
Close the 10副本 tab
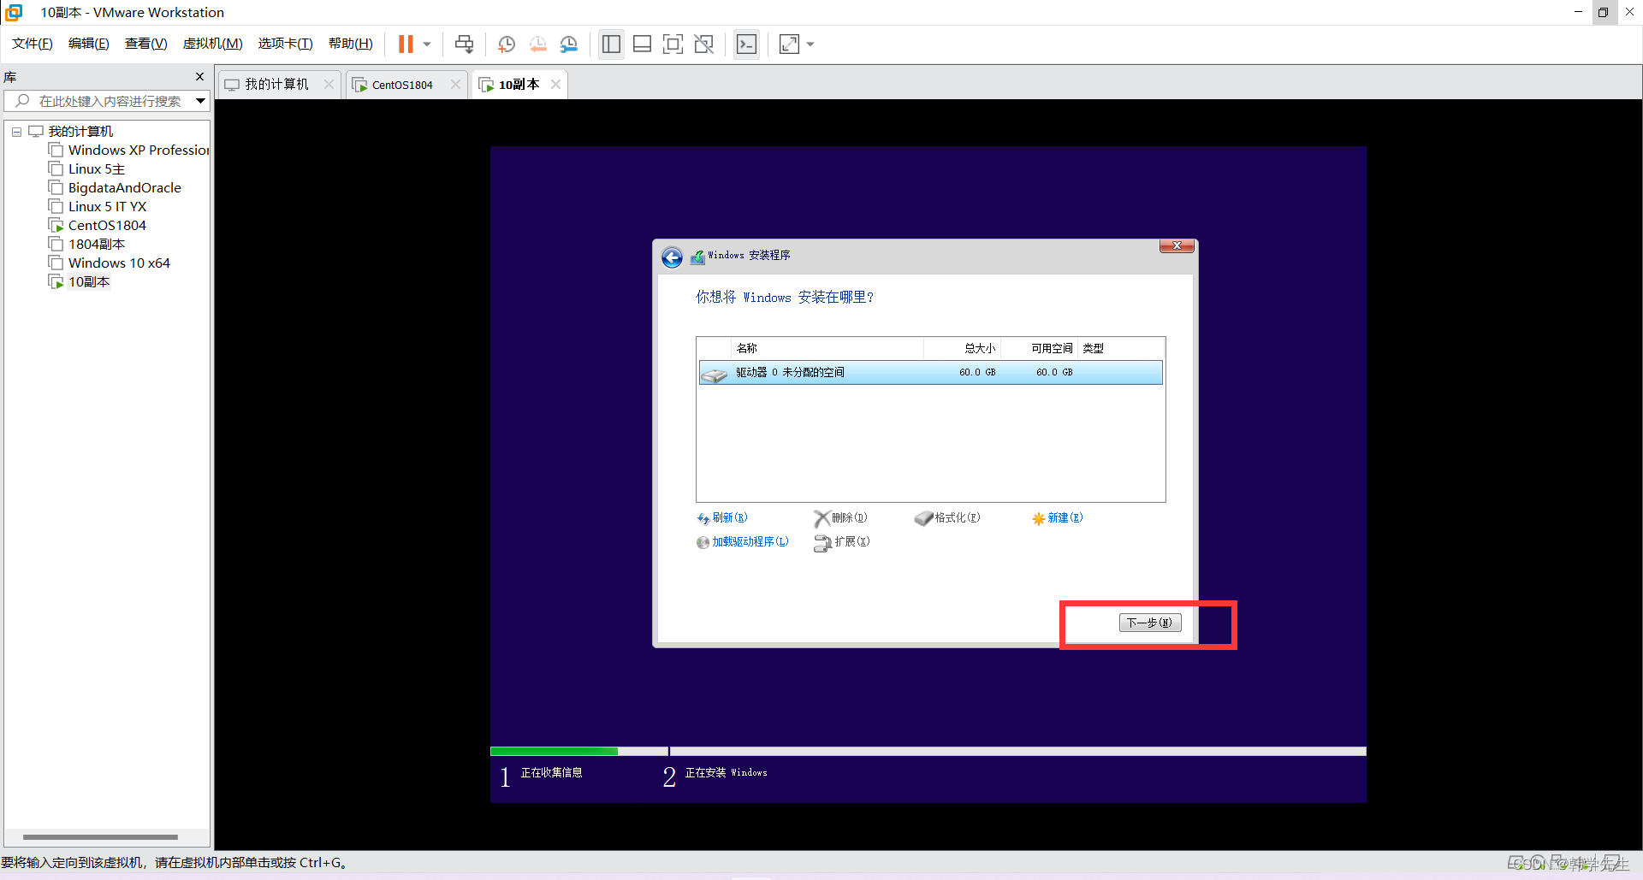pos(555,84)
